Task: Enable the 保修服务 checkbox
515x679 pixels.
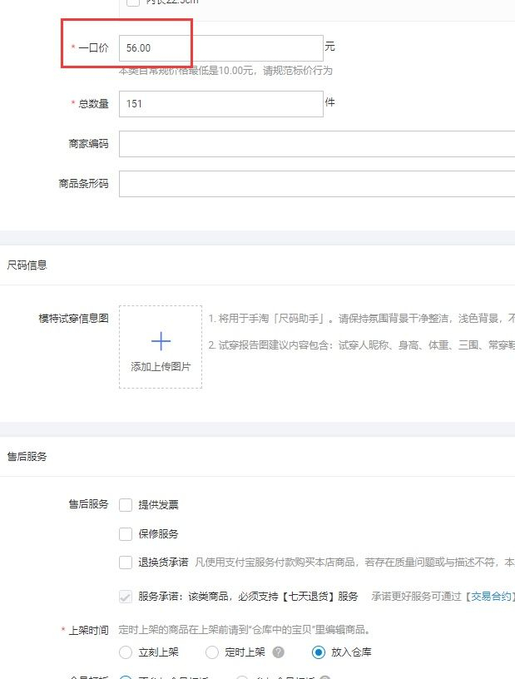Action: point(126,533)
